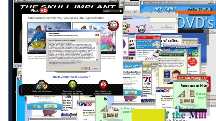Viewport: 216px width, 121px height.
Task: Click 'Click here' in the 45 days FREE ad
Action: (50, 106)
